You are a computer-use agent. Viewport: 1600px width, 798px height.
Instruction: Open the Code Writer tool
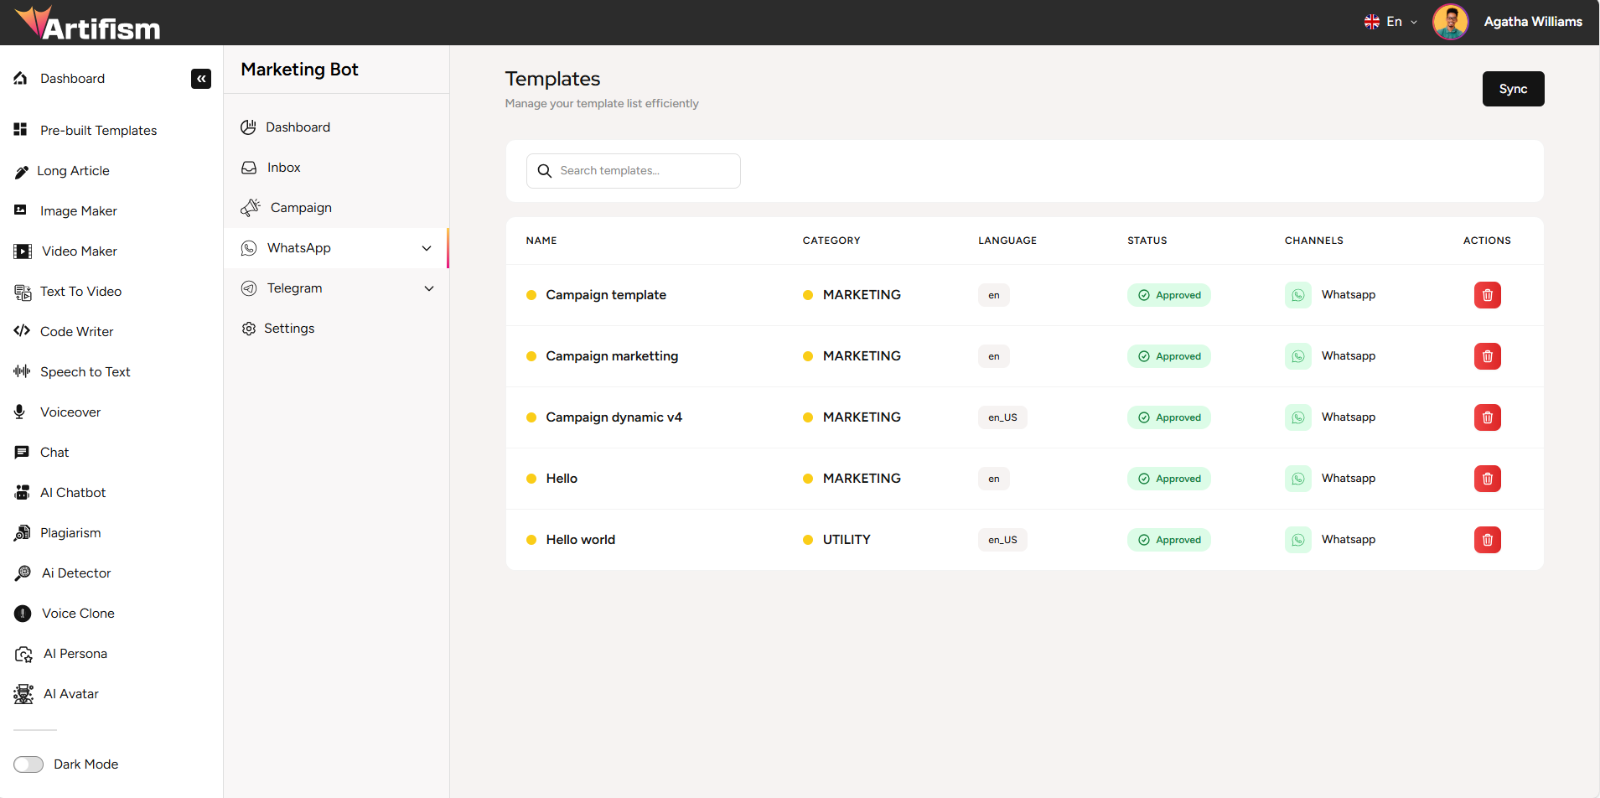(76, 331)
